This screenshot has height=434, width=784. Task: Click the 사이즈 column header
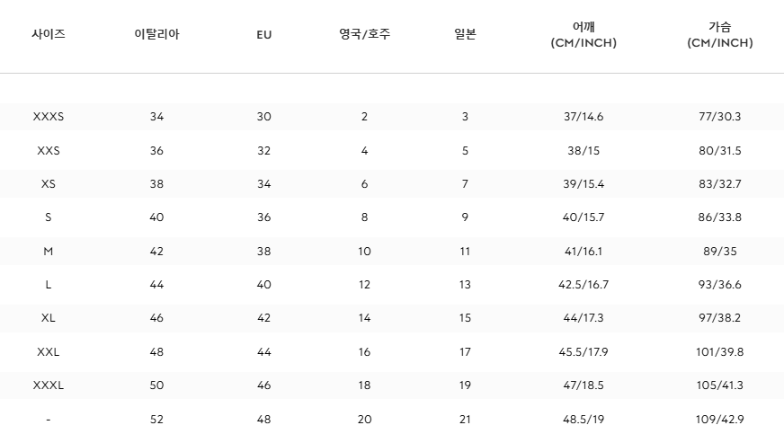click(x=49, y=35)
